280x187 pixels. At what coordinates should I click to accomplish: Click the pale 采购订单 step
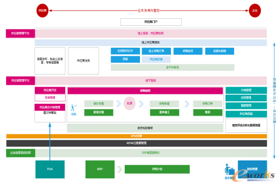point(208,103)
